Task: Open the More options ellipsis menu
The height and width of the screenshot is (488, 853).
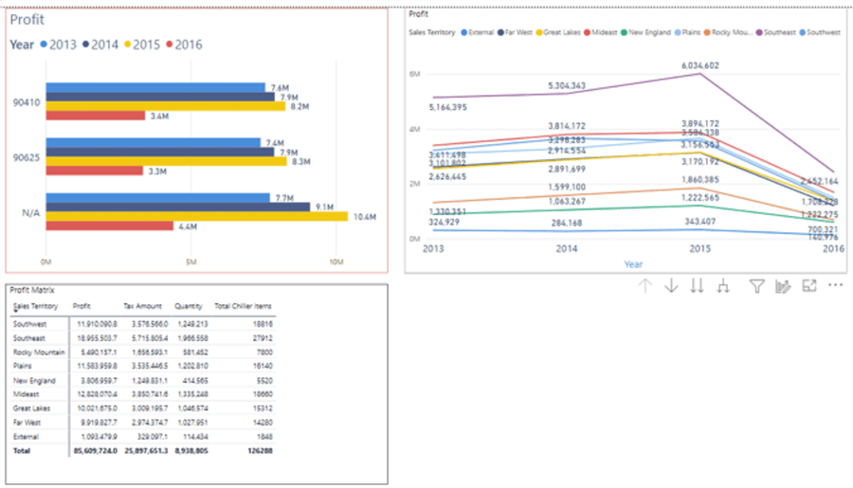Action: tap(835, 285)
